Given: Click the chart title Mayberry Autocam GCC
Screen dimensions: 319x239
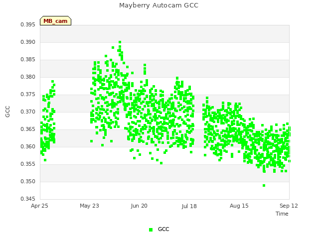Looking at the screenshot, I should click(x=159, y=5).
